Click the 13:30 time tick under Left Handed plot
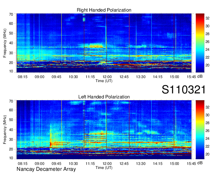Image resolution: width=213 pixels, height=173 pixels. [x=141, y=164]
